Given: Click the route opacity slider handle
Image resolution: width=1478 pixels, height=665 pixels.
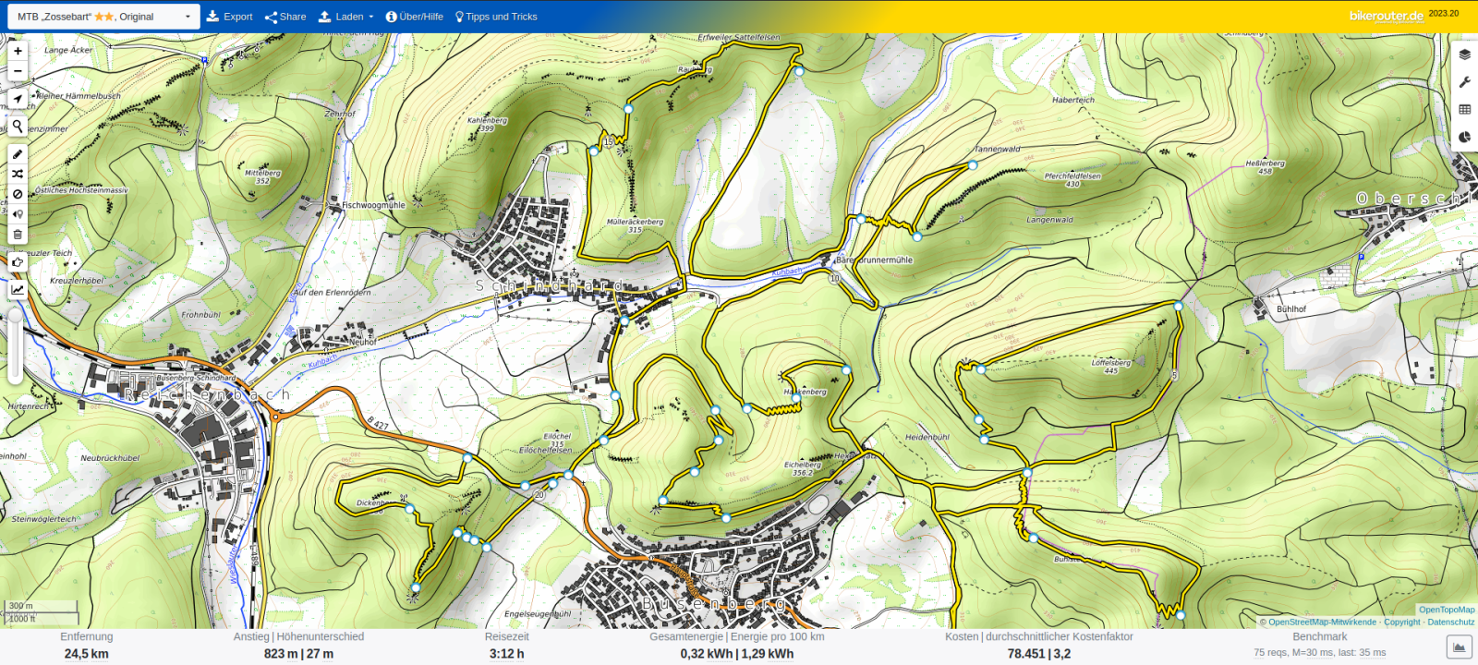Looking at the screenshot, I should coord(16,317).
